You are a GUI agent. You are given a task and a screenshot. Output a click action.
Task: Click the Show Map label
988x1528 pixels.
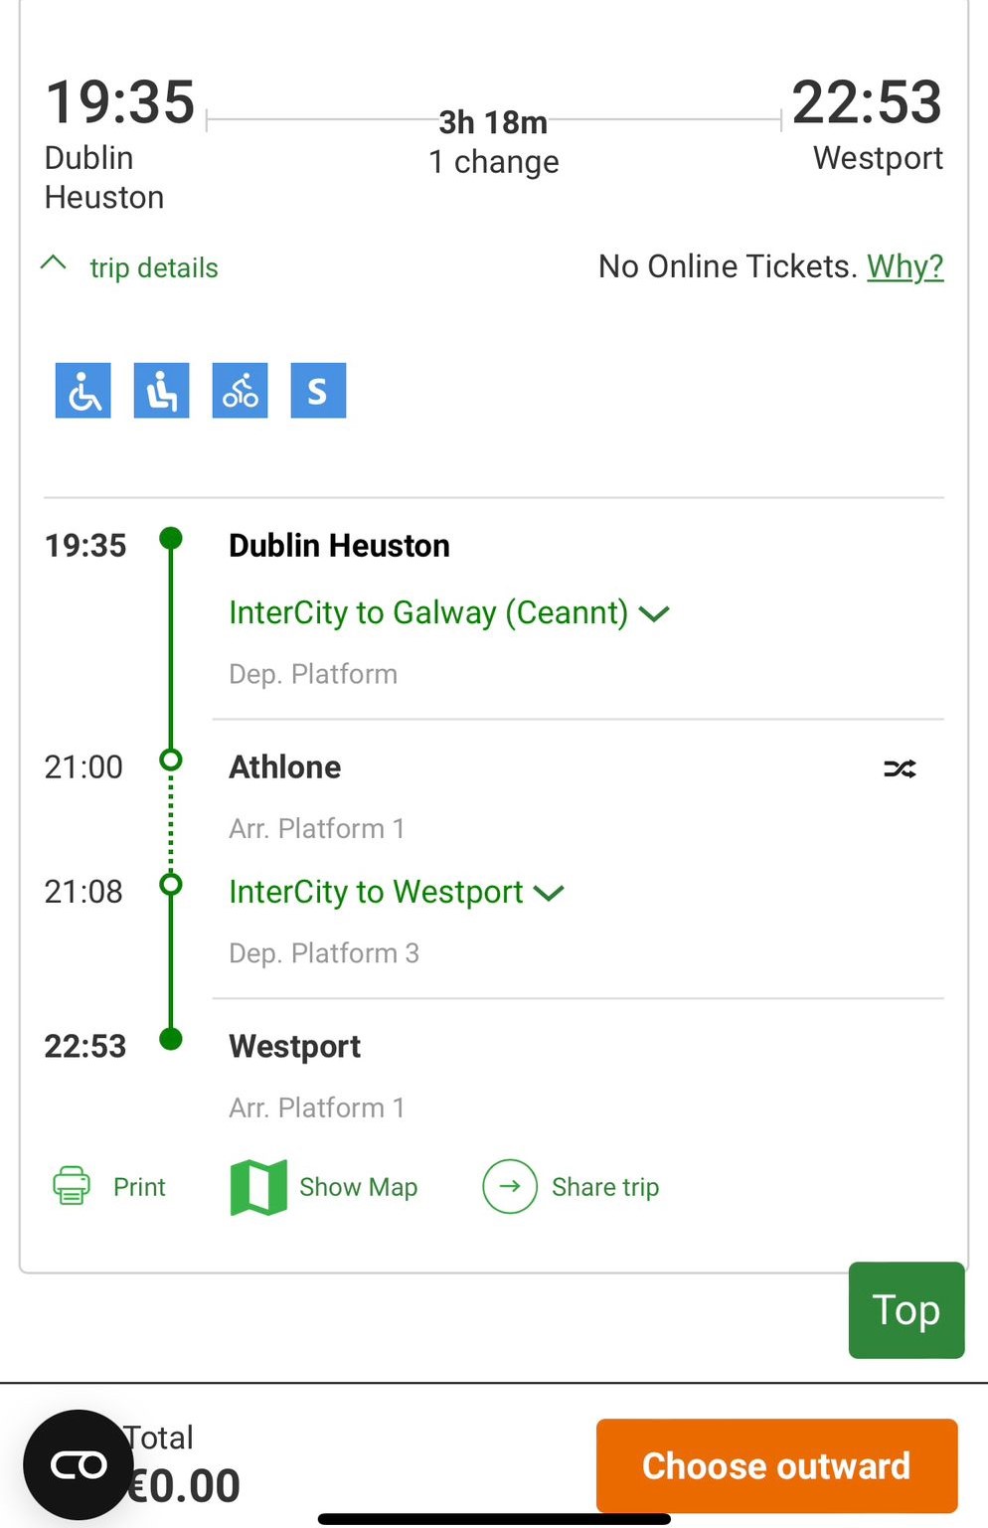(x=358, y=1187)
